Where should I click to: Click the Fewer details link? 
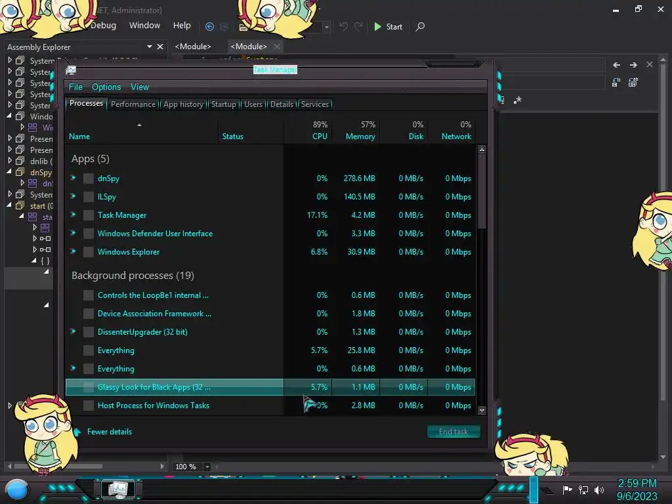pyautogui.click(x=110, y=432)
